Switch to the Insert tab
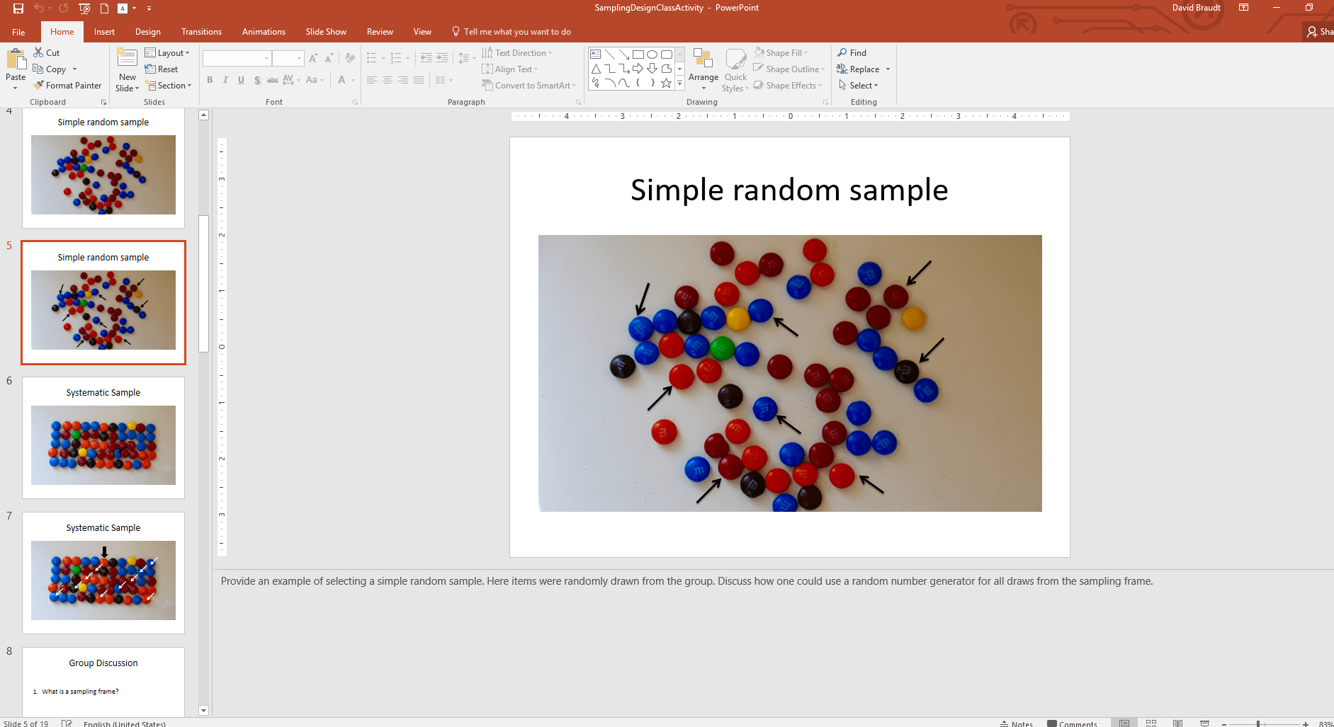 104,32
